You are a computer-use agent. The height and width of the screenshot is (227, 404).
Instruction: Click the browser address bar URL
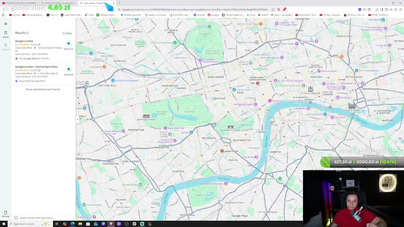point(196,9)
